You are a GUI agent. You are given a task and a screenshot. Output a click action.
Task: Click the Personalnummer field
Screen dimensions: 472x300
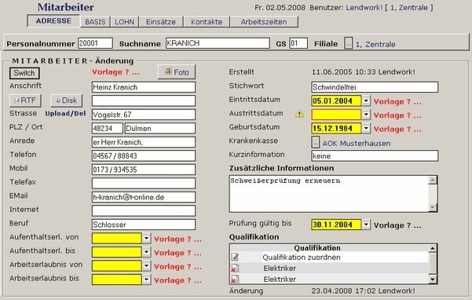(x=95, y=43)
